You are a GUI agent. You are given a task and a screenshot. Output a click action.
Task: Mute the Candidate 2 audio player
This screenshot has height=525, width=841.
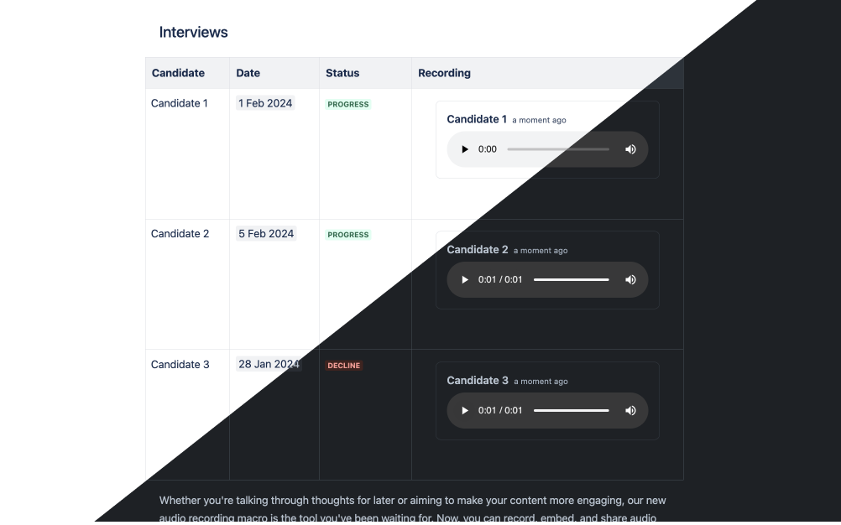[x=630, y=279]
